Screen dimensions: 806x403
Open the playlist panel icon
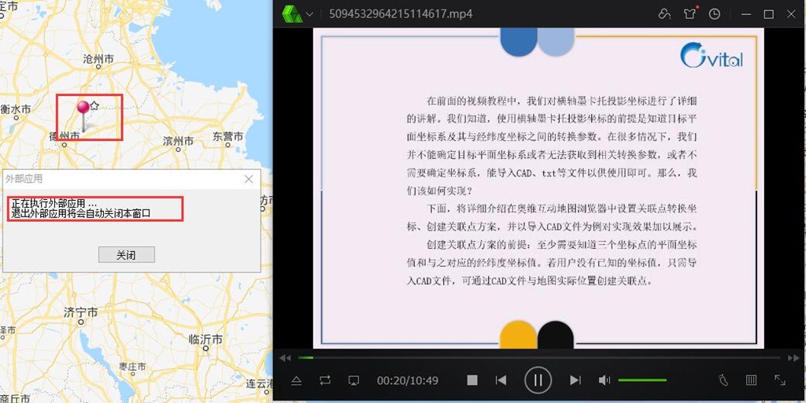(752, 380)
